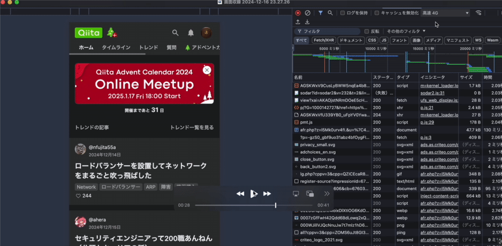Select the CSS filter chip
This screenshot has width=502, height=246.
coord(372,40)
